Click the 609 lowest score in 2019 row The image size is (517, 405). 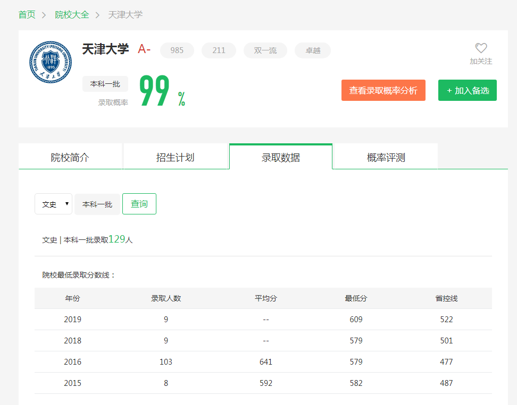(356, 320)
